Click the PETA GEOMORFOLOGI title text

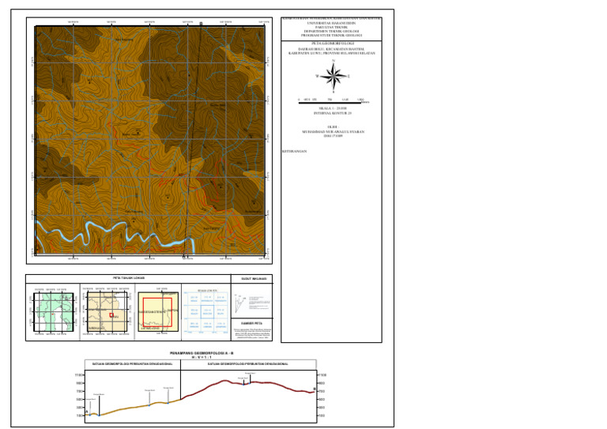coord(332,45)
